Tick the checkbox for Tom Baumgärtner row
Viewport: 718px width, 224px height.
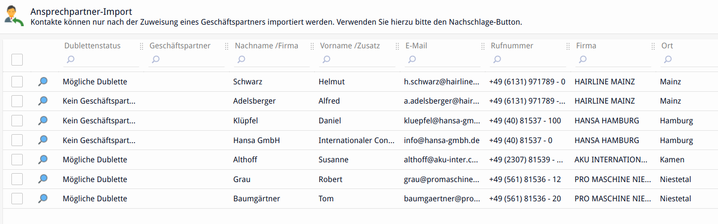pyautogui.click(x=17, y=198)
